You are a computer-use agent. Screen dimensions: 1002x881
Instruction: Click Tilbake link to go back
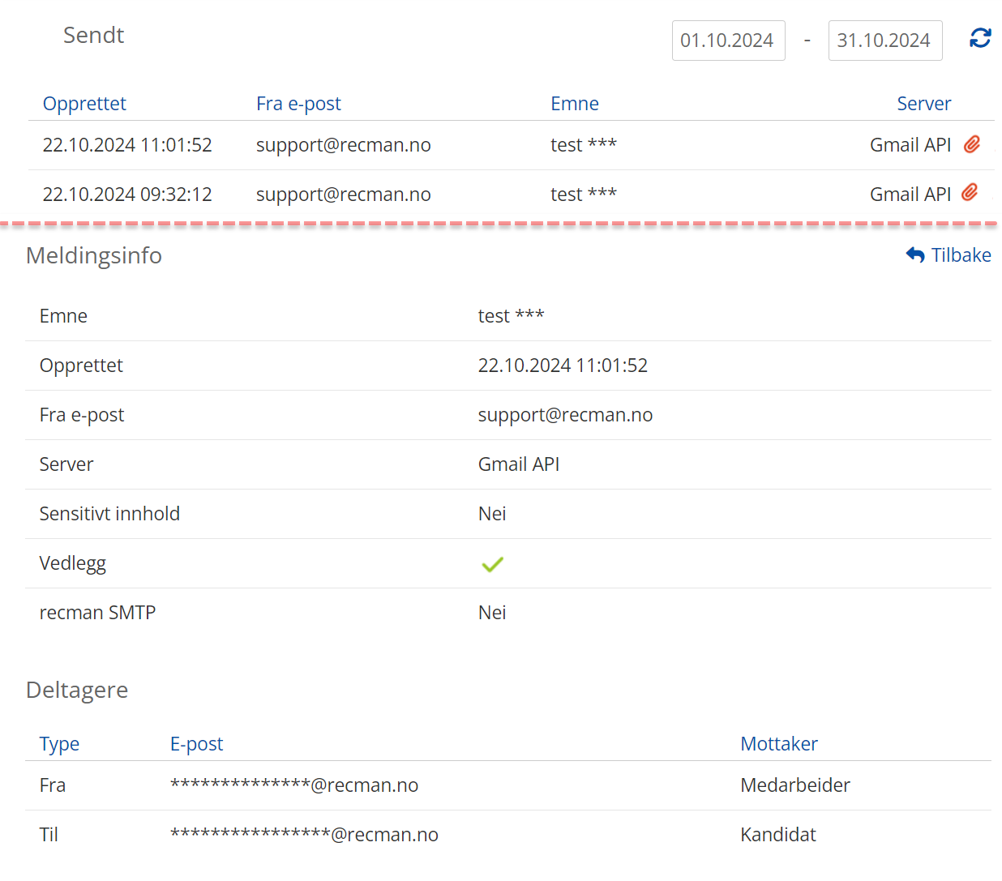click(961, 255)
